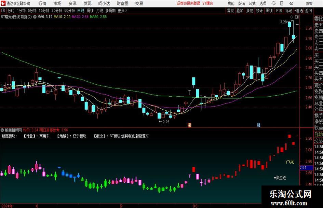Switch to 15分钟 period tab
Image resolution: width=323 pixels, height=208 pixels.
44,11
